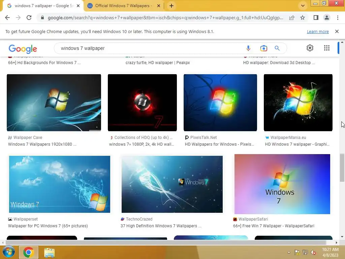Select the windows 7 wallpaper Google Search tab
Viewport: 345px width, 259px height.
(43, 6)
